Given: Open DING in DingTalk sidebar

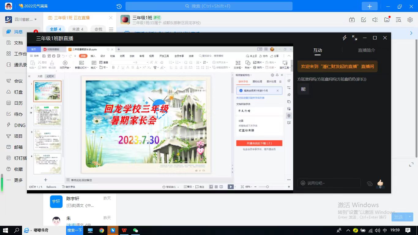Looking at the screenshot, I should pyautogui.click(x=20, y=125).
